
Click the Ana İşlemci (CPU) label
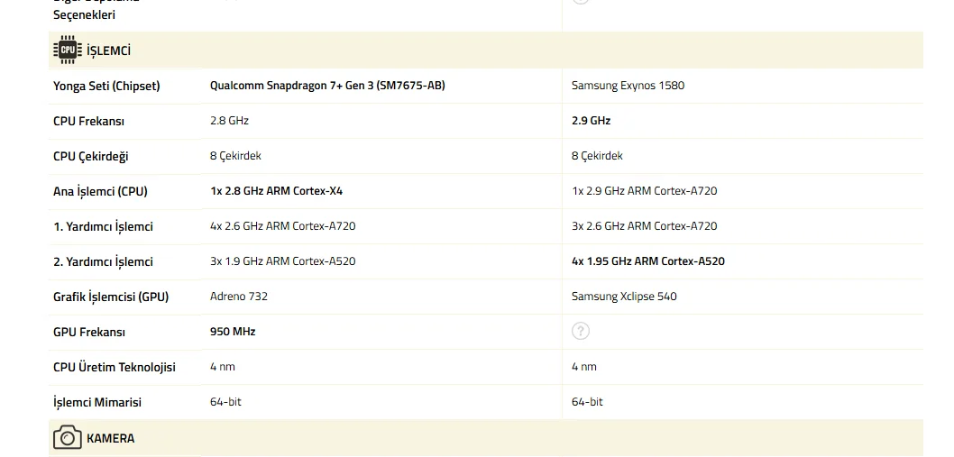100,192
